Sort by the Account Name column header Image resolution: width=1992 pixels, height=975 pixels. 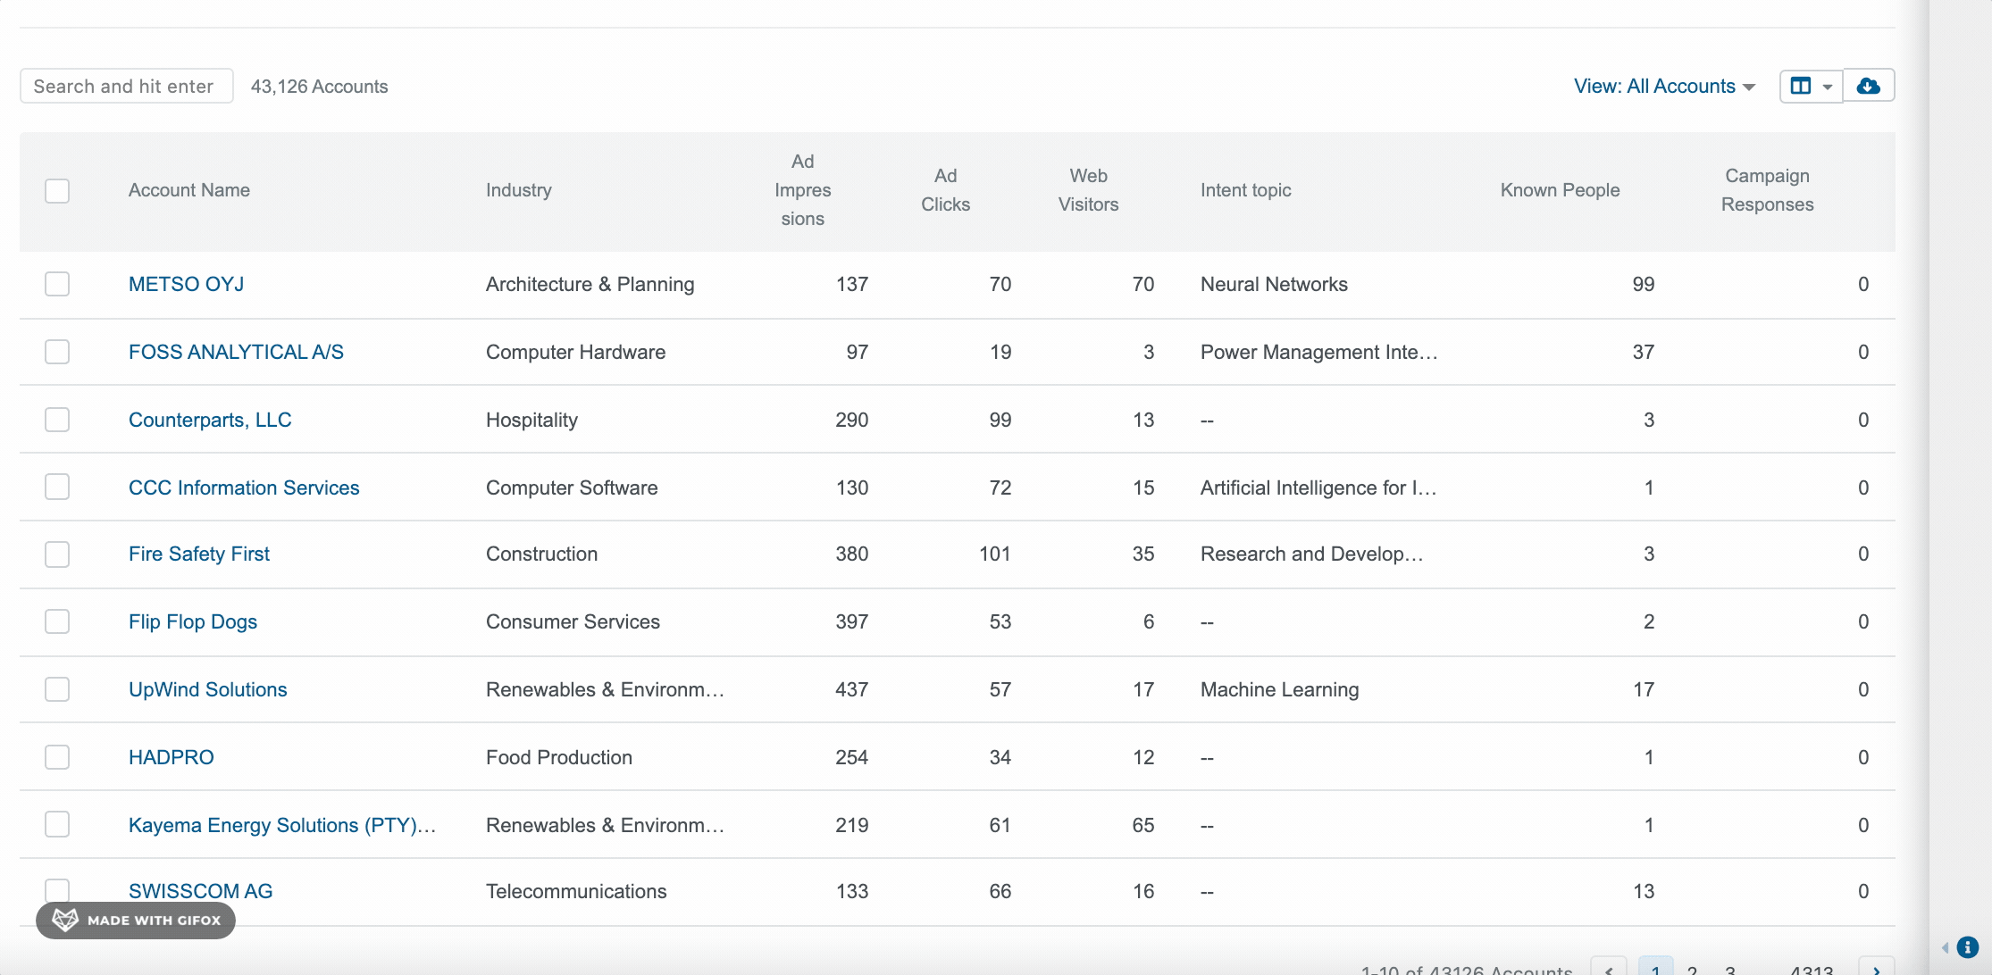189,190
